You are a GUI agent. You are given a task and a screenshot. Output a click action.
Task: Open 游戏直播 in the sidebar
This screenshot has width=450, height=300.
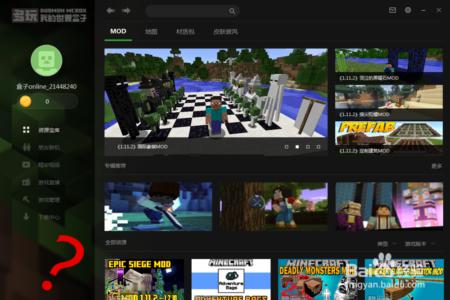[x=49, y=182]
